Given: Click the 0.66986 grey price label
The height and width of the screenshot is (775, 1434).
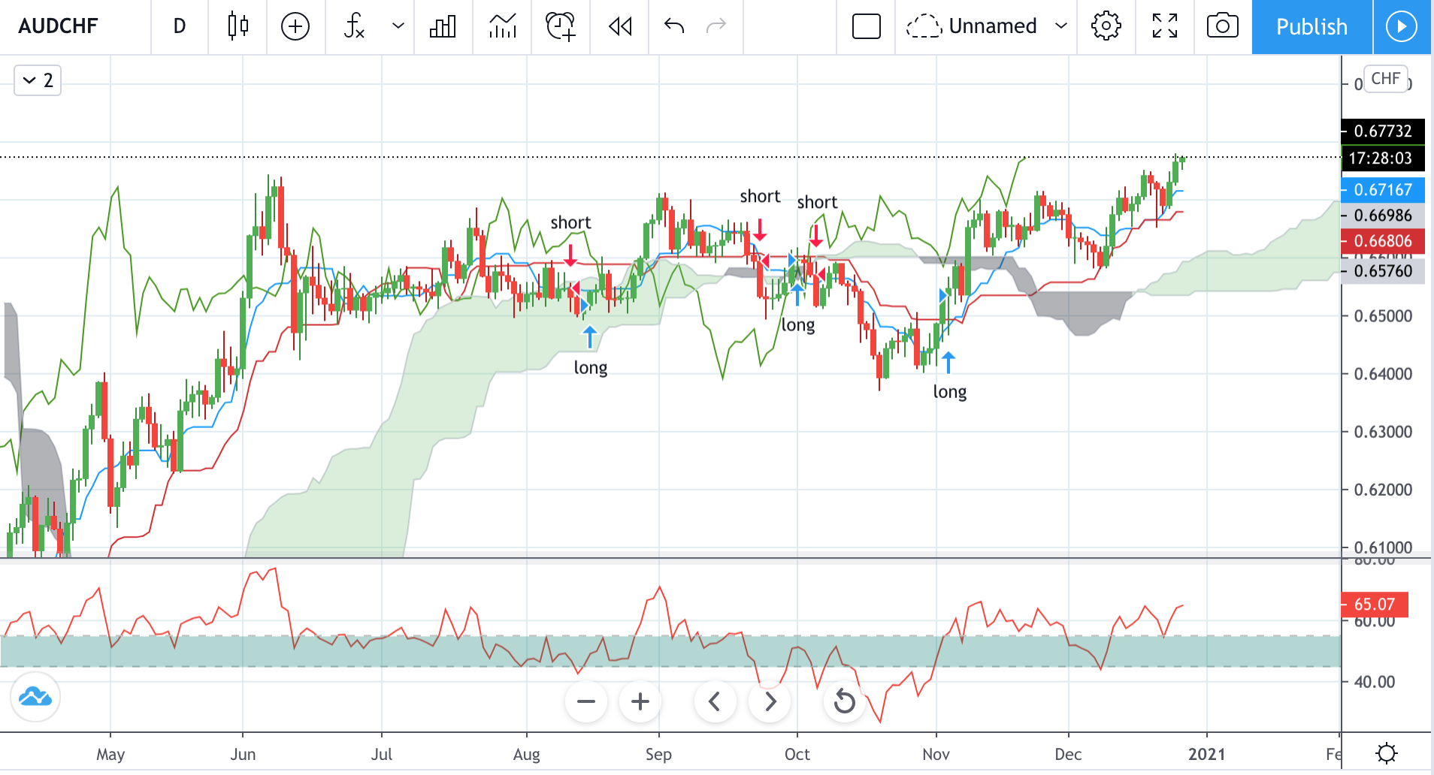Looking at the screenshot, I should click(1383, 216).
